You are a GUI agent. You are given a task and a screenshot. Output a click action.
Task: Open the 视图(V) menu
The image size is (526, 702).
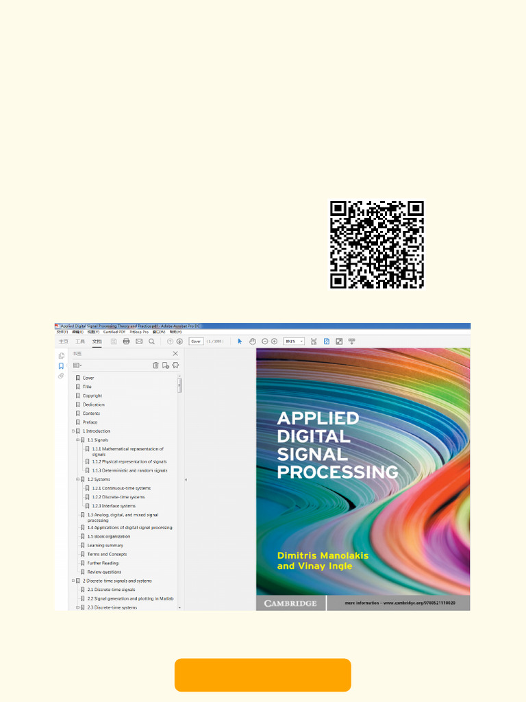click(93, 332)
